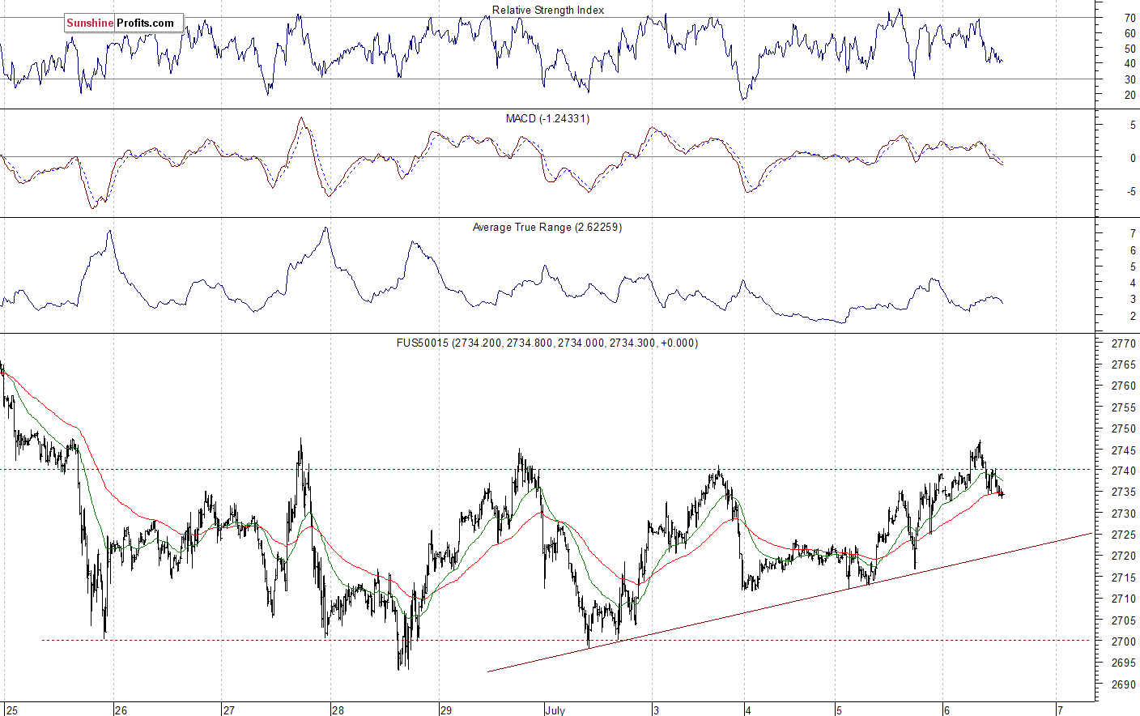
Task: Select the RSI 30 axis label
Action: coord(1129,79)
